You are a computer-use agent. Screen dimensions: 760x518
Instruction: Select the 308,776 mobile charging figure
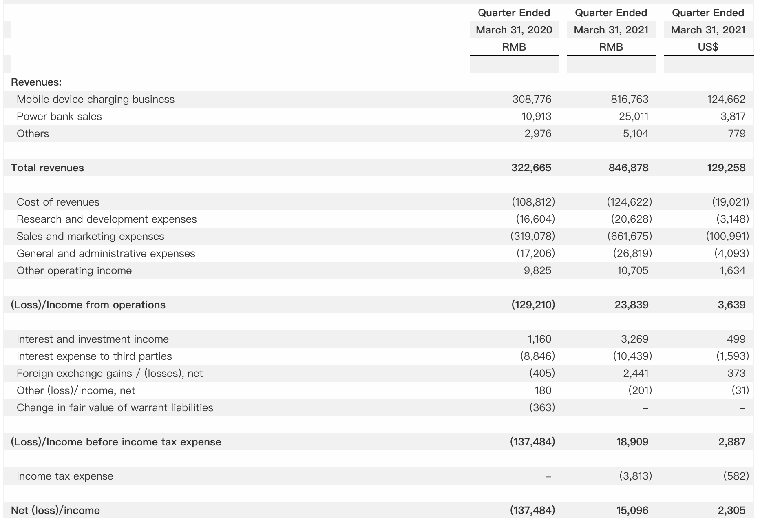point(532,99)
